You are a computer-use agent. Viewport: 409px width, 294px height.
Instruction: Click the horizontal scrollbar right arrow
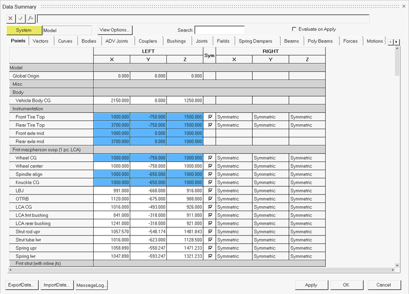point(392,270)
